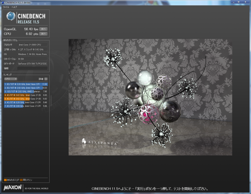The image size is (251, 194).
Task: Click the orange 'あなたのスコア' legend square
Action: (5, 180)
